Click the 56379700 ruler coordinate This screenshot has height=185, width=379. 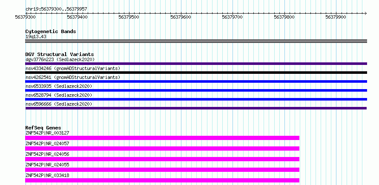(232, 17)
